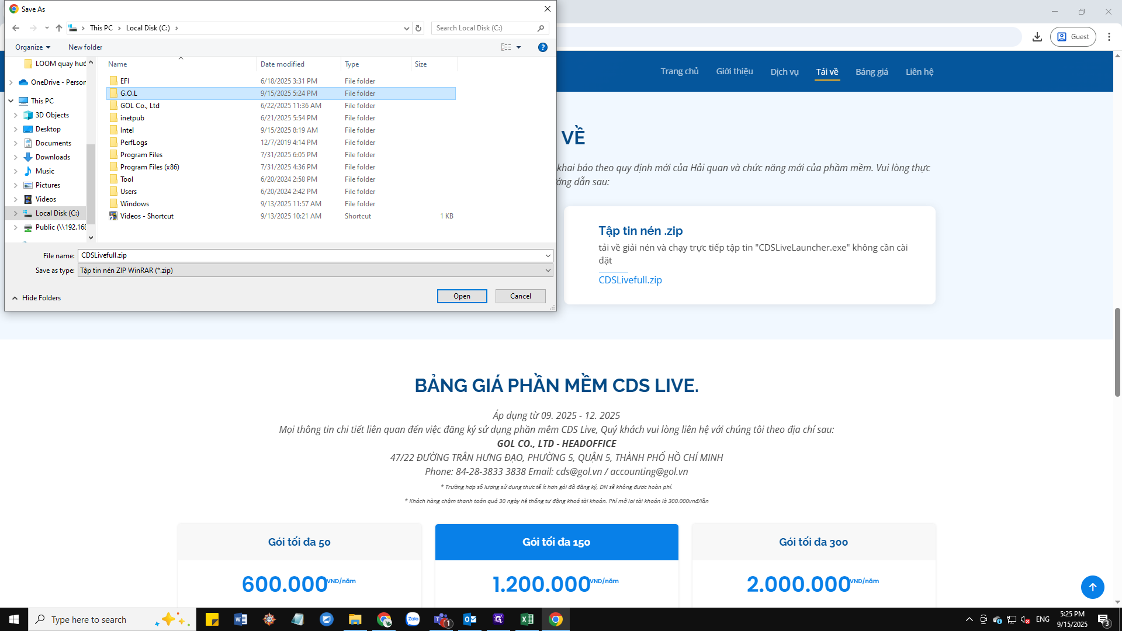Open the view options dropdown arrow
Image resolution: width=1122 pixels, height=631 pixels.
coord(518,47)
